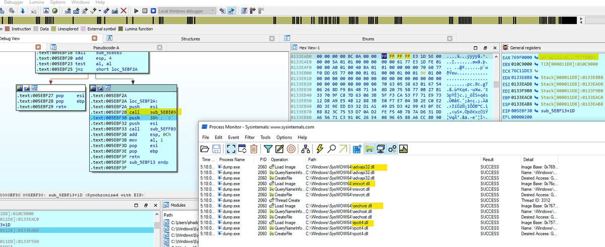The image size is (605, 247).
Task: Show the Process Tree icon
Action: [x=305, y=149]
